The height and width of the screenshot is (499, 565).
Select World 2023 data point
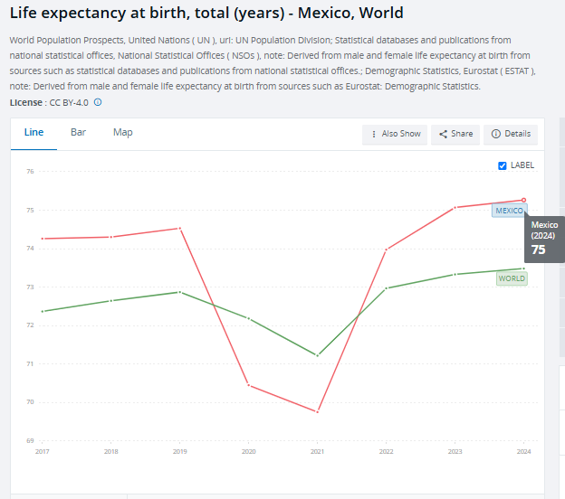click(x=455, y=275)
